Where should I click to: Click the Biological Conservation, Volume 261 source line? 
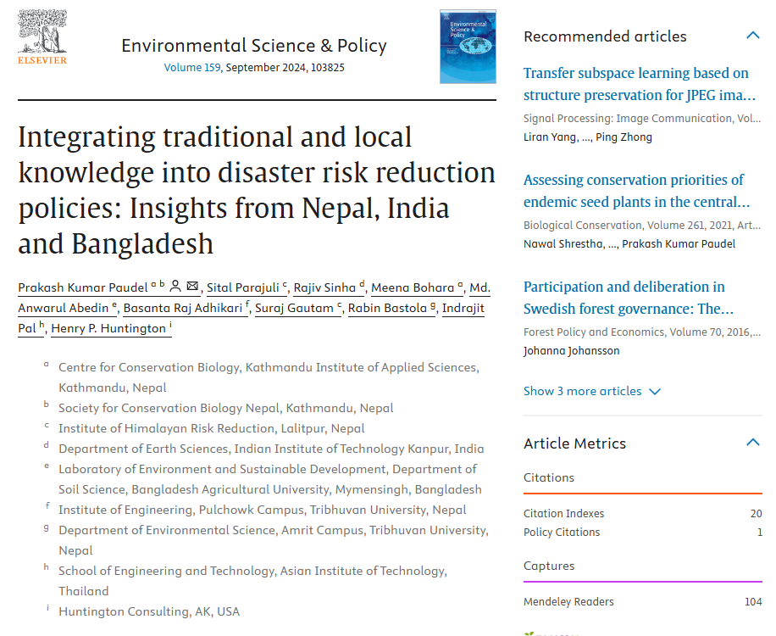pos(642,226)
